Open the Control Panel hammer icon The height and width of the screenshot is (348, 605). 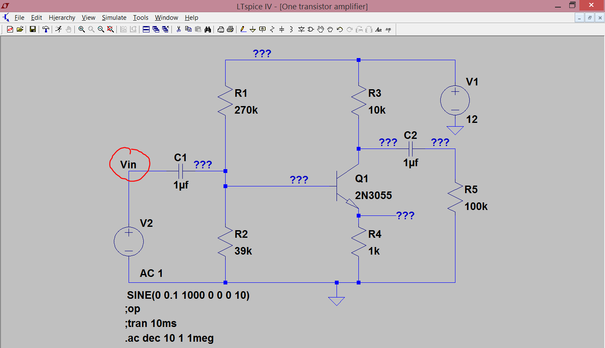pyautogui.click(x=45, y=29)
